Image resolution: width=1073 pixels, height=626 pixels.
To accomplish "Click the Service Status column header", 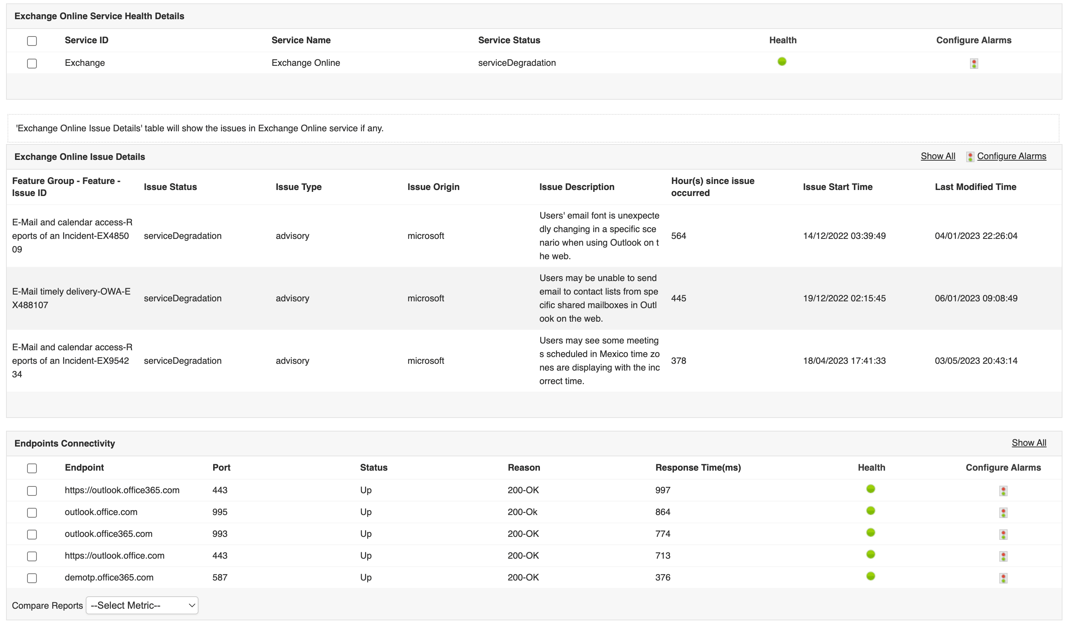I will (x=509, y=40).
